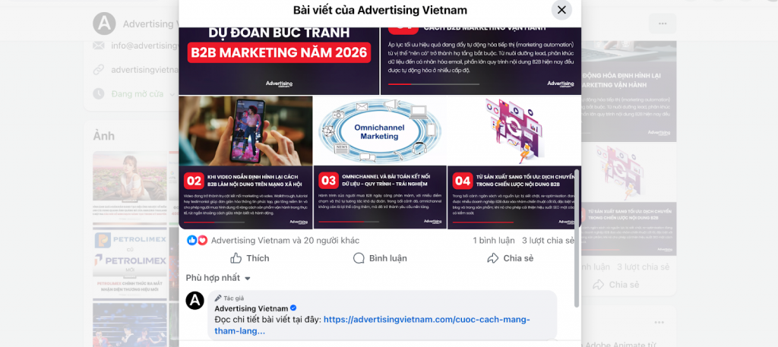Open the Omnichannel Marketing image
This screenshot has height=347, width=778.
(380, 162)
